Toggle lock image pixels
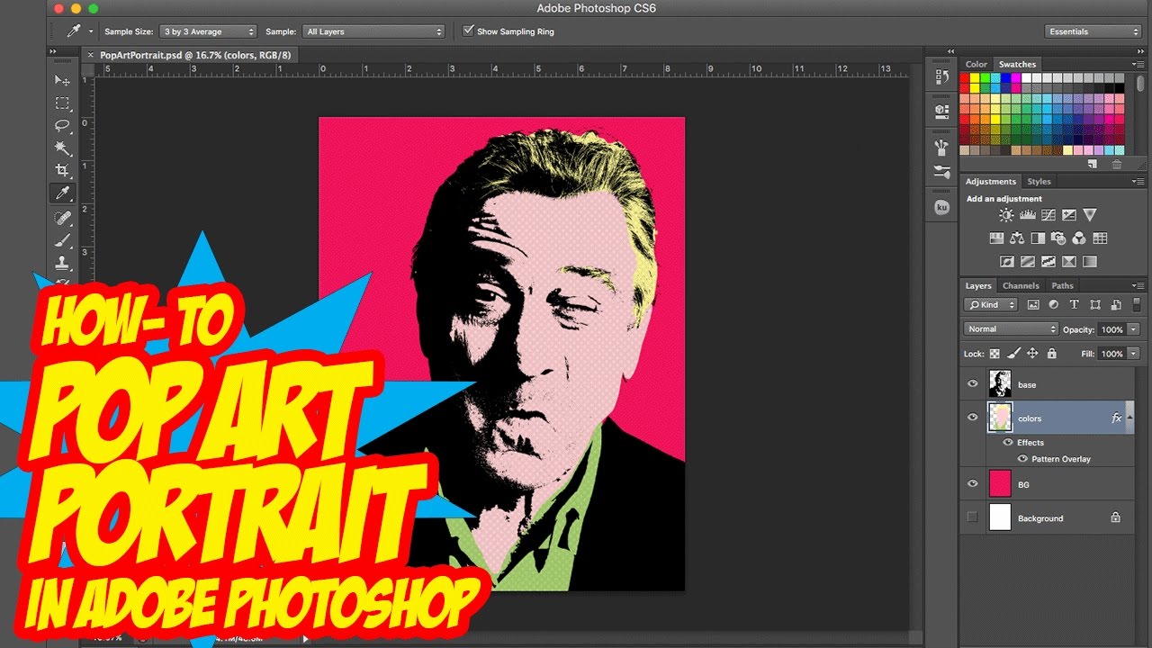 [x=1014, y=354]
